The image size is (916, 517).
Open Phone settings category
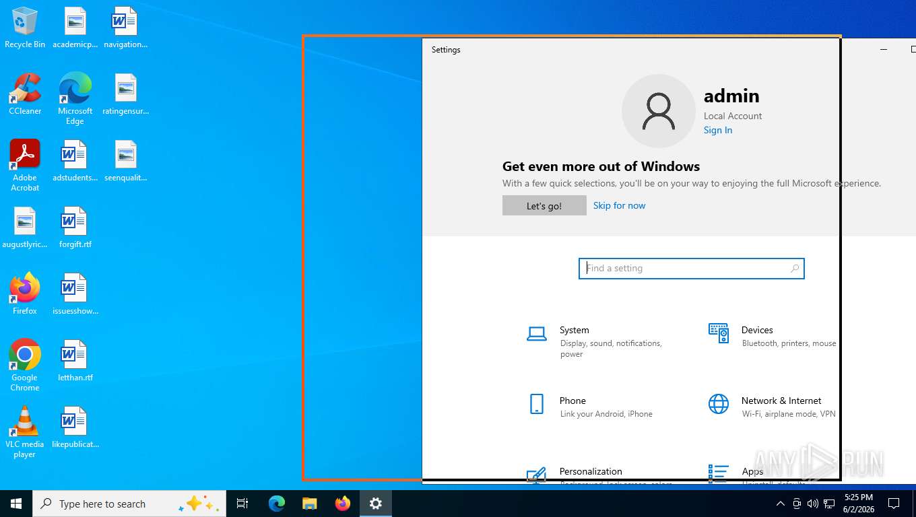(589, 407)
